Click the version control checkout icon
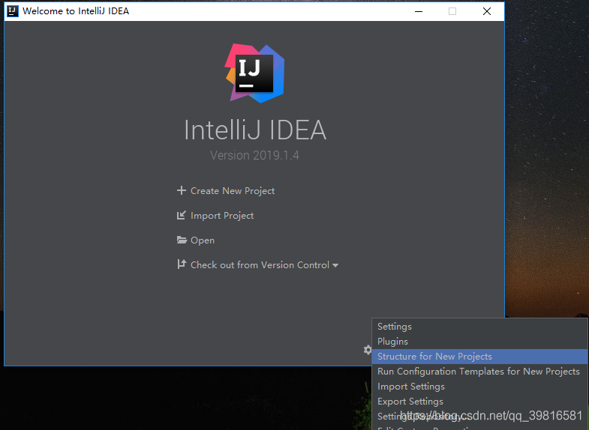 click(x=181, y=264)
